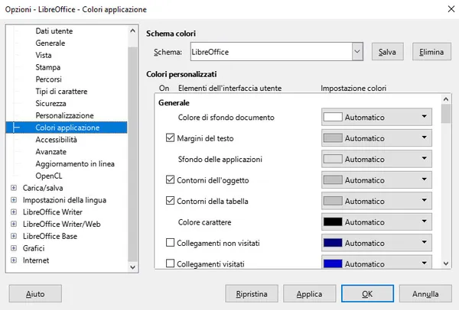Expand the LibreOffice Base plus icon

(x=14, y=236)
